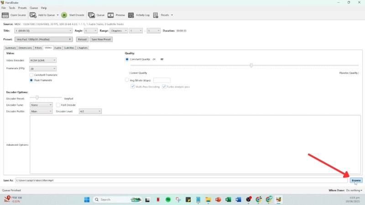Open the Title dropdown

pyautogui.click(x=43, y=31)
